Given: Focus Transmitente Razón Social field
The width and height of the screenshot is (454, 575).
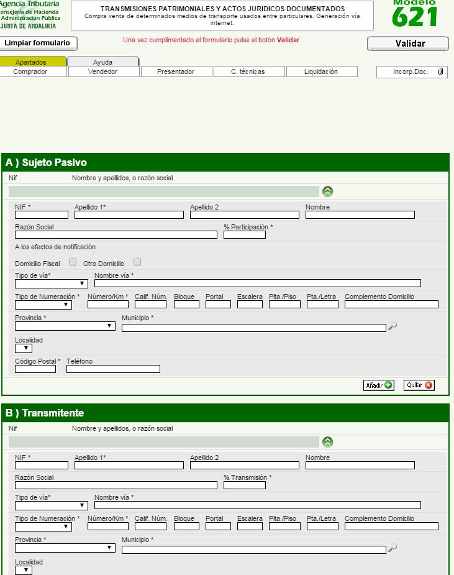Looking at the screenshot, I should pos(116,485).
